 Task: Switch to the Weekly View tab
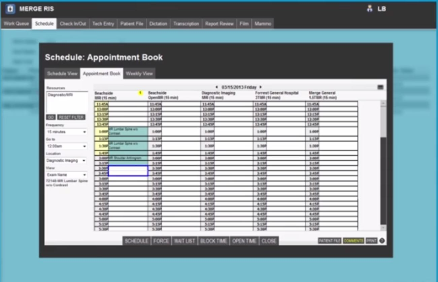[x=139, y=74]
